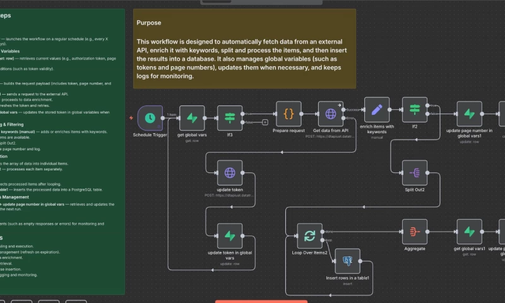Image resolution: width=505 pixels, height=303 pixels.
Task: Click the '1 item' connection label
Action: point(172,115)
